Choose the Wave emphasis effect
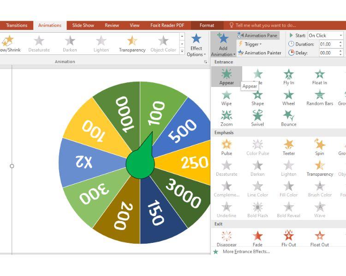346x276 pixels. point(320,210)
